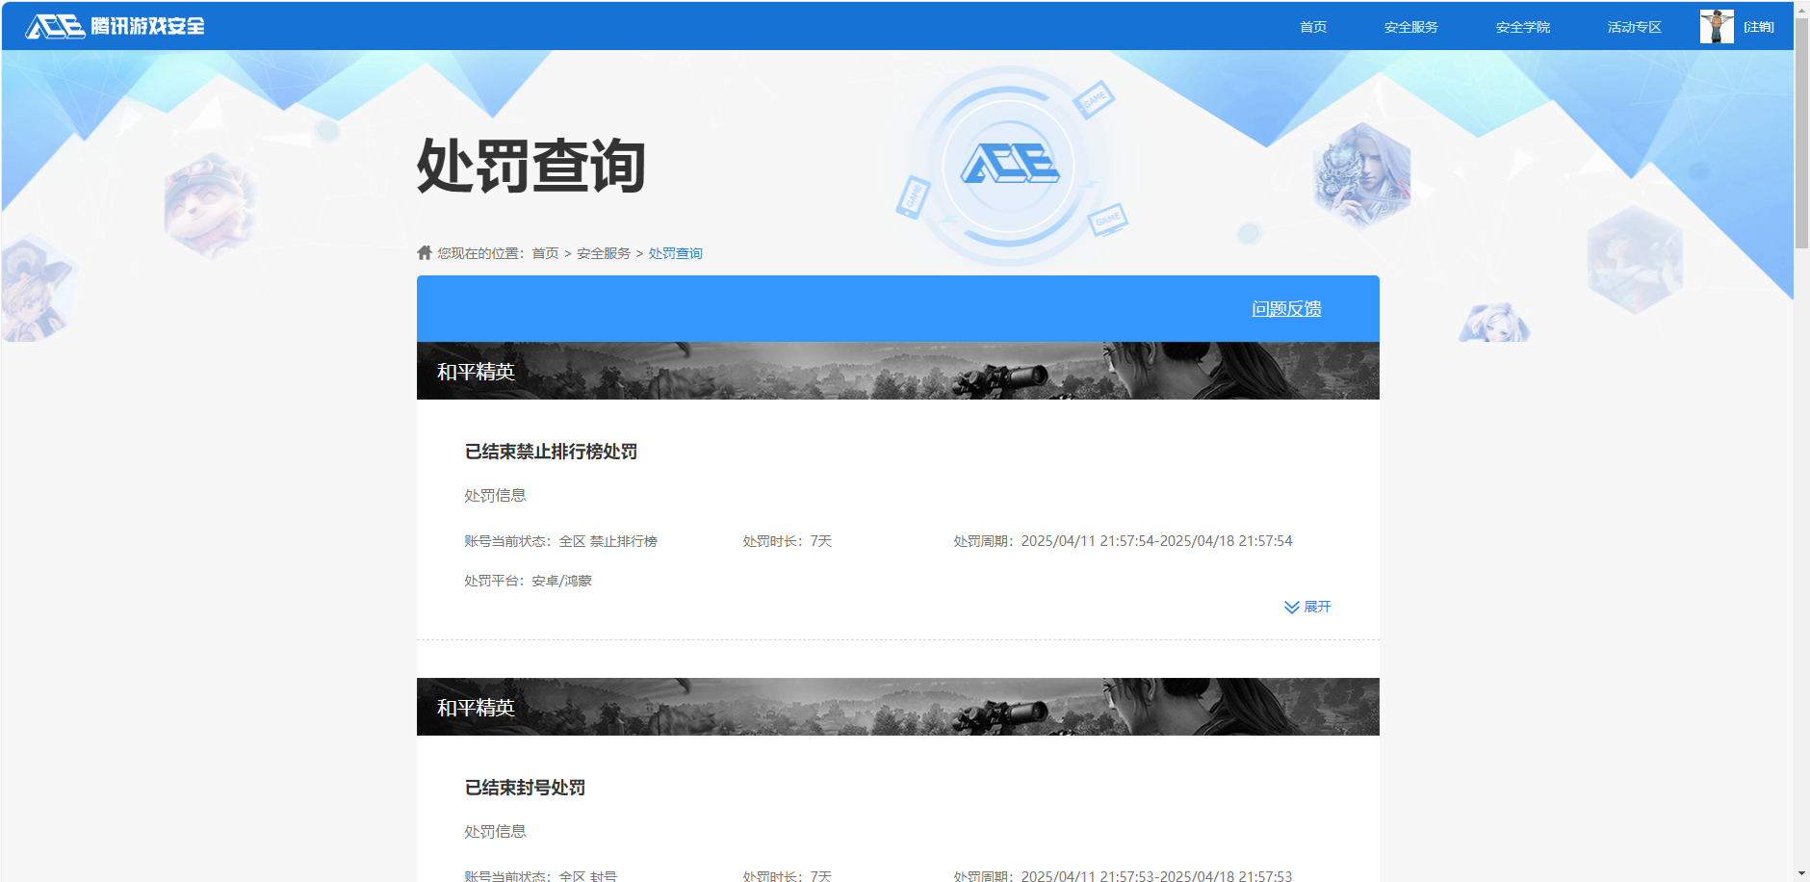Expand the leaderboard ban penalty details
This screenshot has width=1810, height=882.
pyautogui.click(x=1316, y=607)
